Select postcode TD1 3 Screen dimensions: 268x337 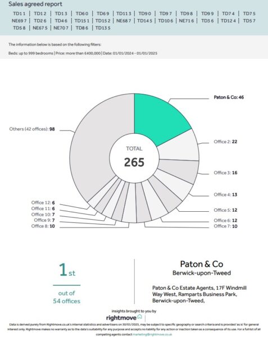[61, 13]
